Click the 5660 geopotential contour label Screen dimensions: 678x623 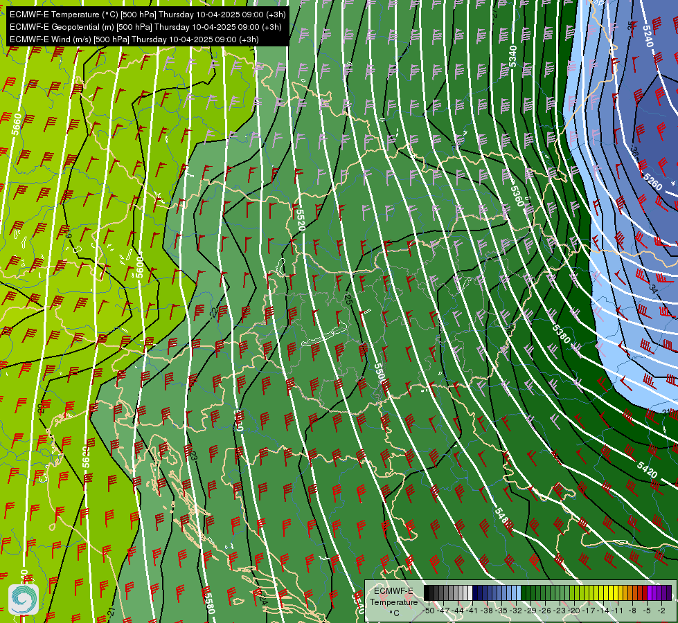point(17,124)
